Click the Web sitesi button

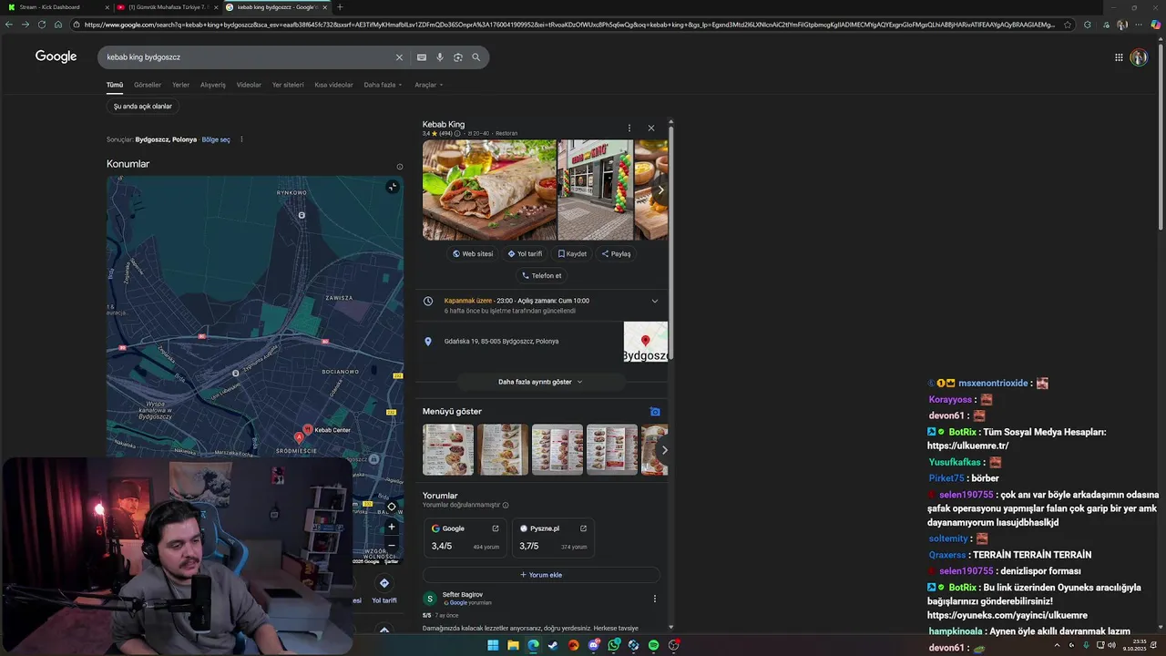[473, 254]
